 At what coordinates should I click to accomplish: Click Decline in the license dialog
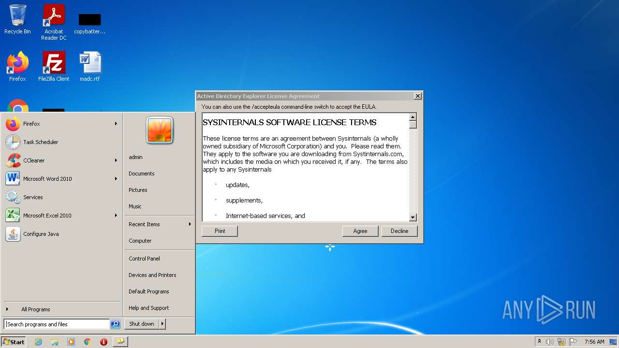coord(399,231)
